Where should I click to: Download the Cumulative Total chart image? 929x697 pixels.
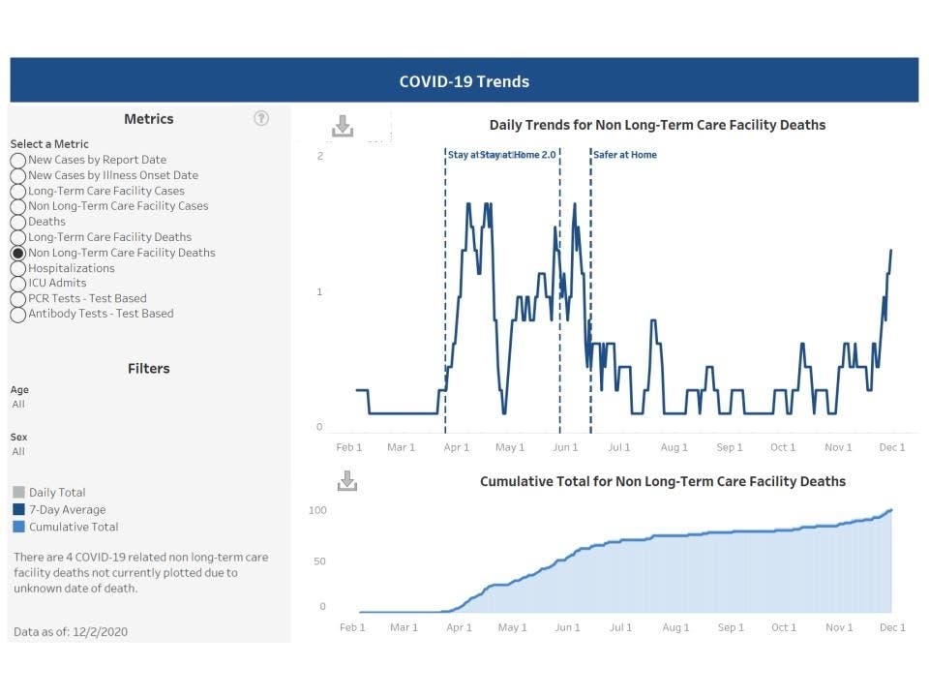coord(345,481)
